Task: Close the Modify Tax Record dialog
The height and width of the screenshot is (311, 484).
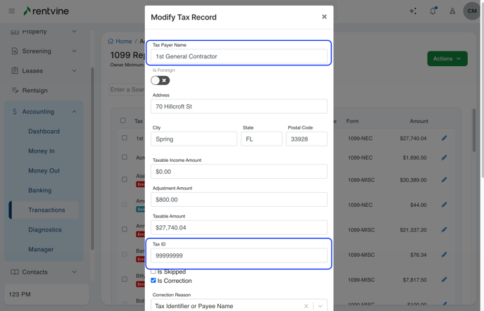Action: pyautogui.click(x=324, y=17)
